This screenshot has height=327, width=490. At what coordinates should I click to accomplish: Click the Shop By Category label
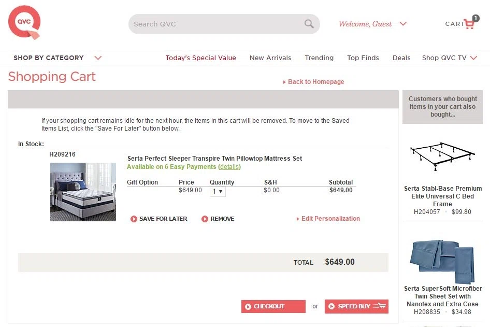(x=49, y=58)
